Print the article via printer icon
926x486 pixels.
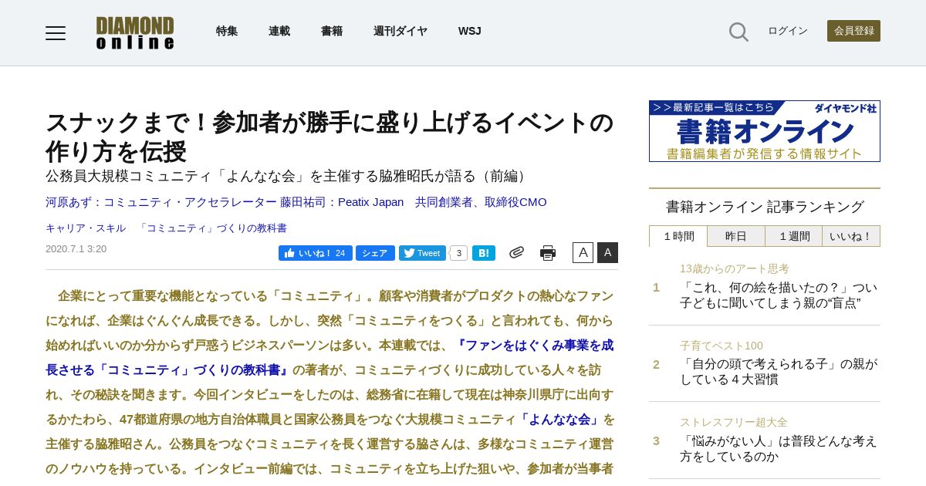pos(548,253)
